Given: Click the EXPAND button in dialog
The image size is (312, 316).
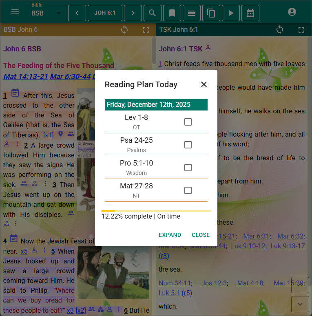Looking at the screenshot, I should [170, 235].
